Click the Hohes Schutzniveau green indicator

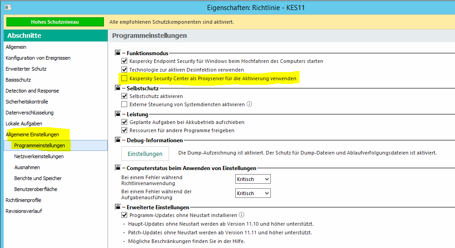point(55,22)
